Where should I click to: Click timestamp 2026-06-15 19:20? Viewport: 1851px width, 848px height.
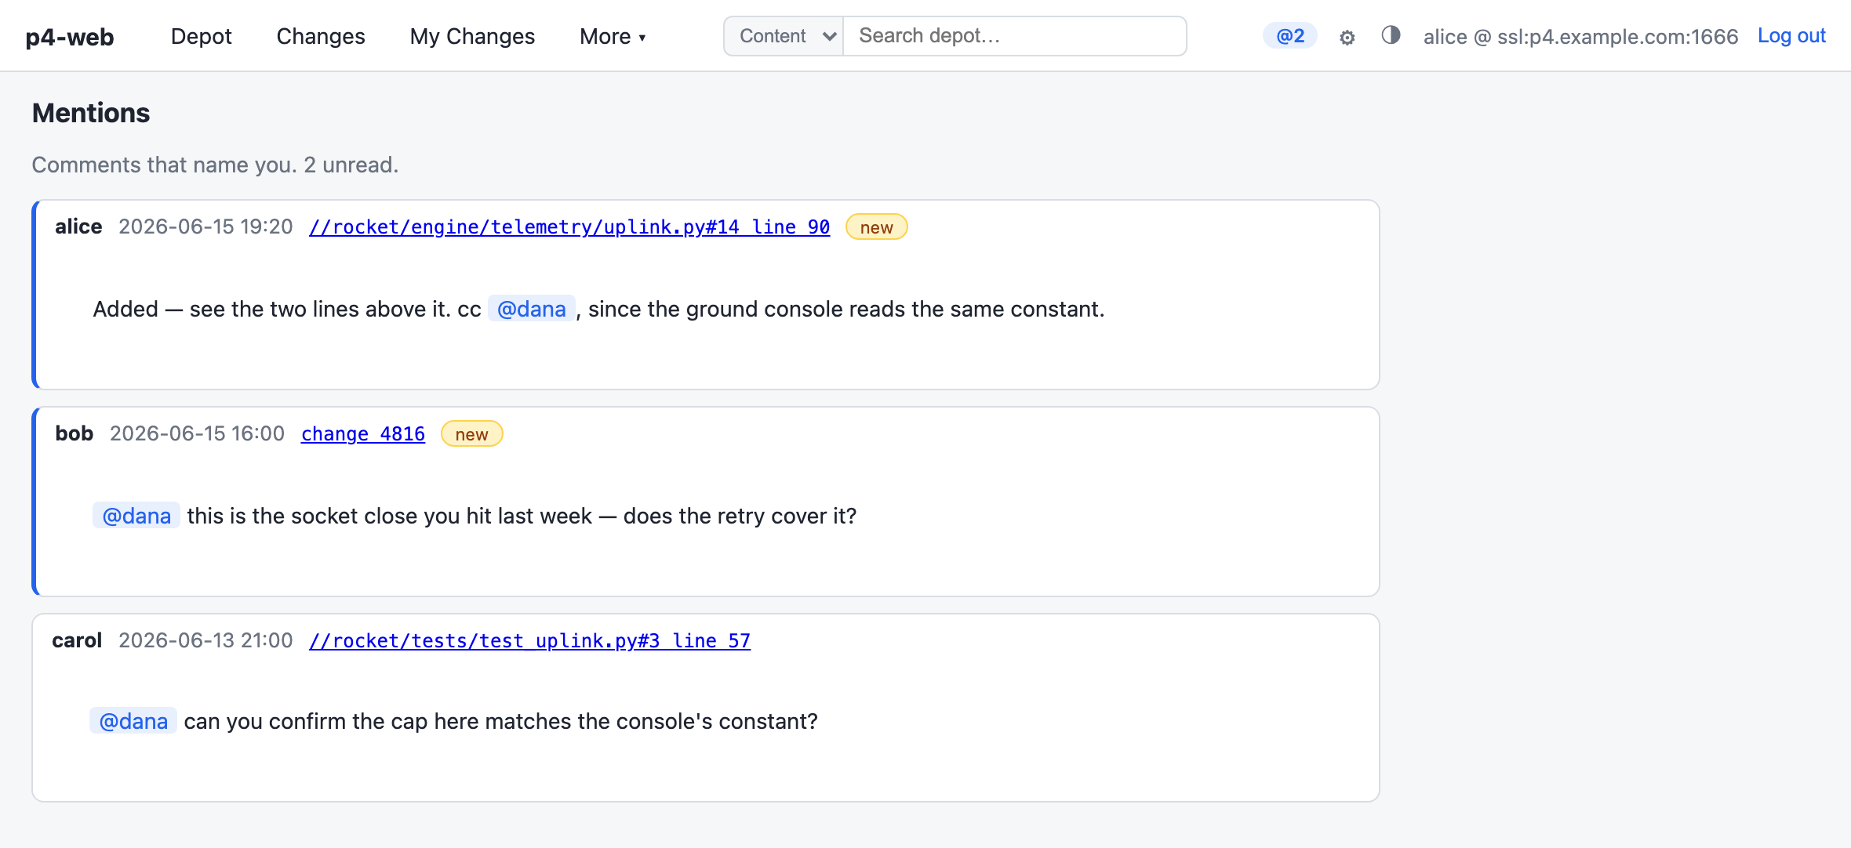point(205,226)
